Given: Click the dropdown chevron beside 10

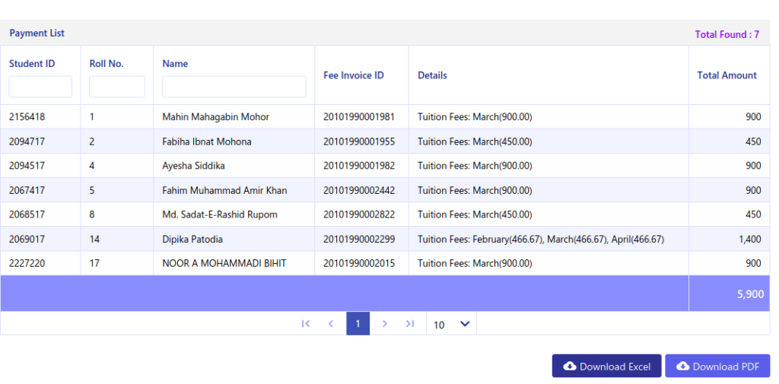Looking at the screenshot, I should 465,324.
